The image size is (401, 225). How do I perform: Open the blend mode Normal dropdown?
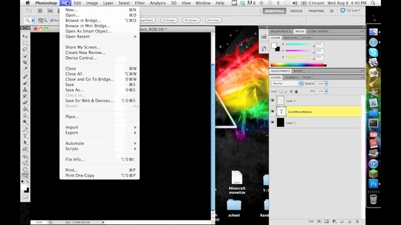pos(287,83)
